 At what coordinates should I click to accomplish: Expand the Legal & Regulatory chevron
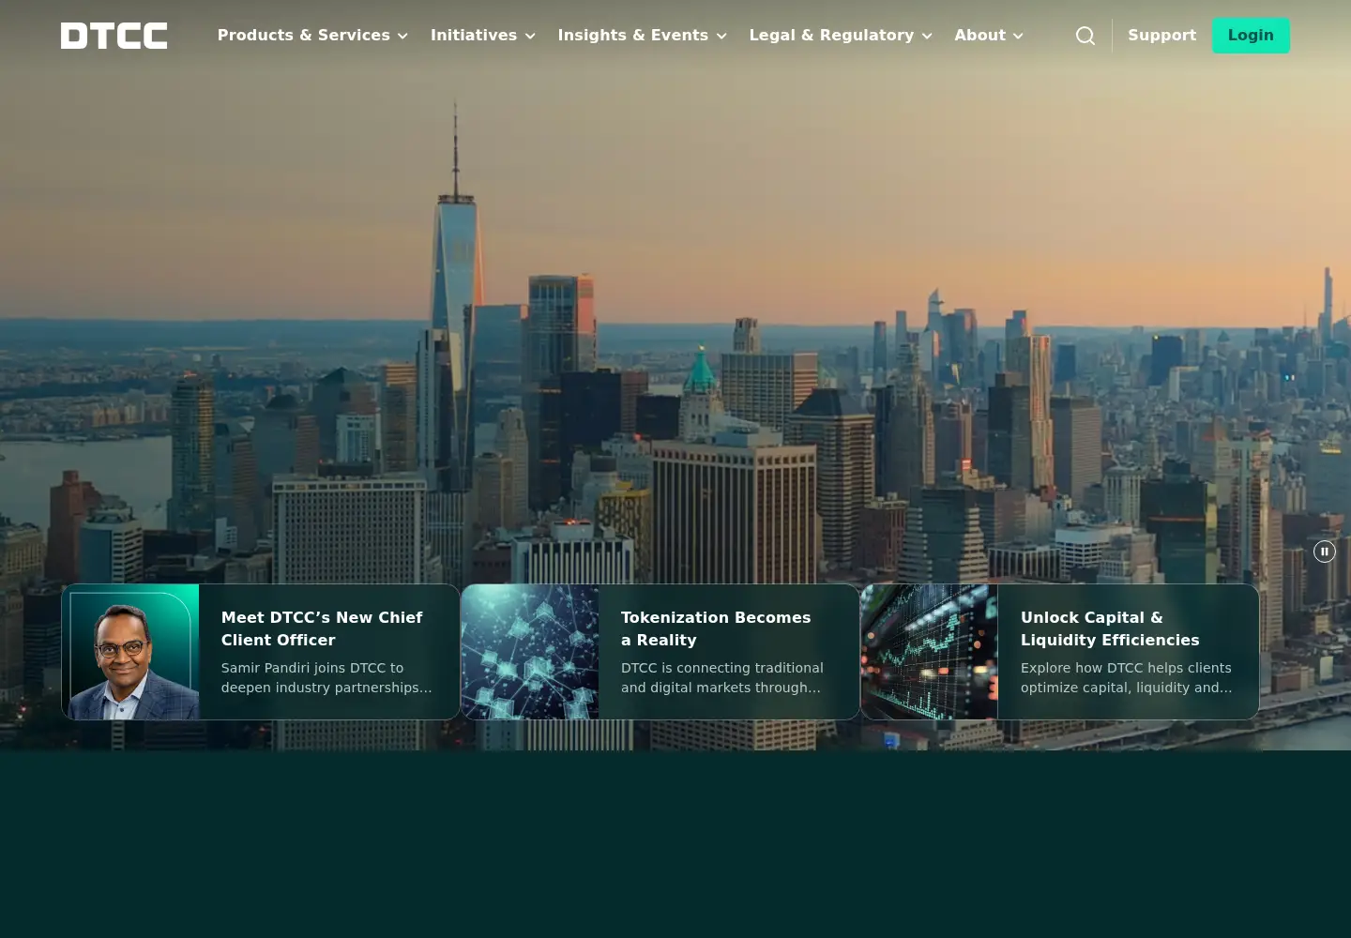click(x=927, y=36)
